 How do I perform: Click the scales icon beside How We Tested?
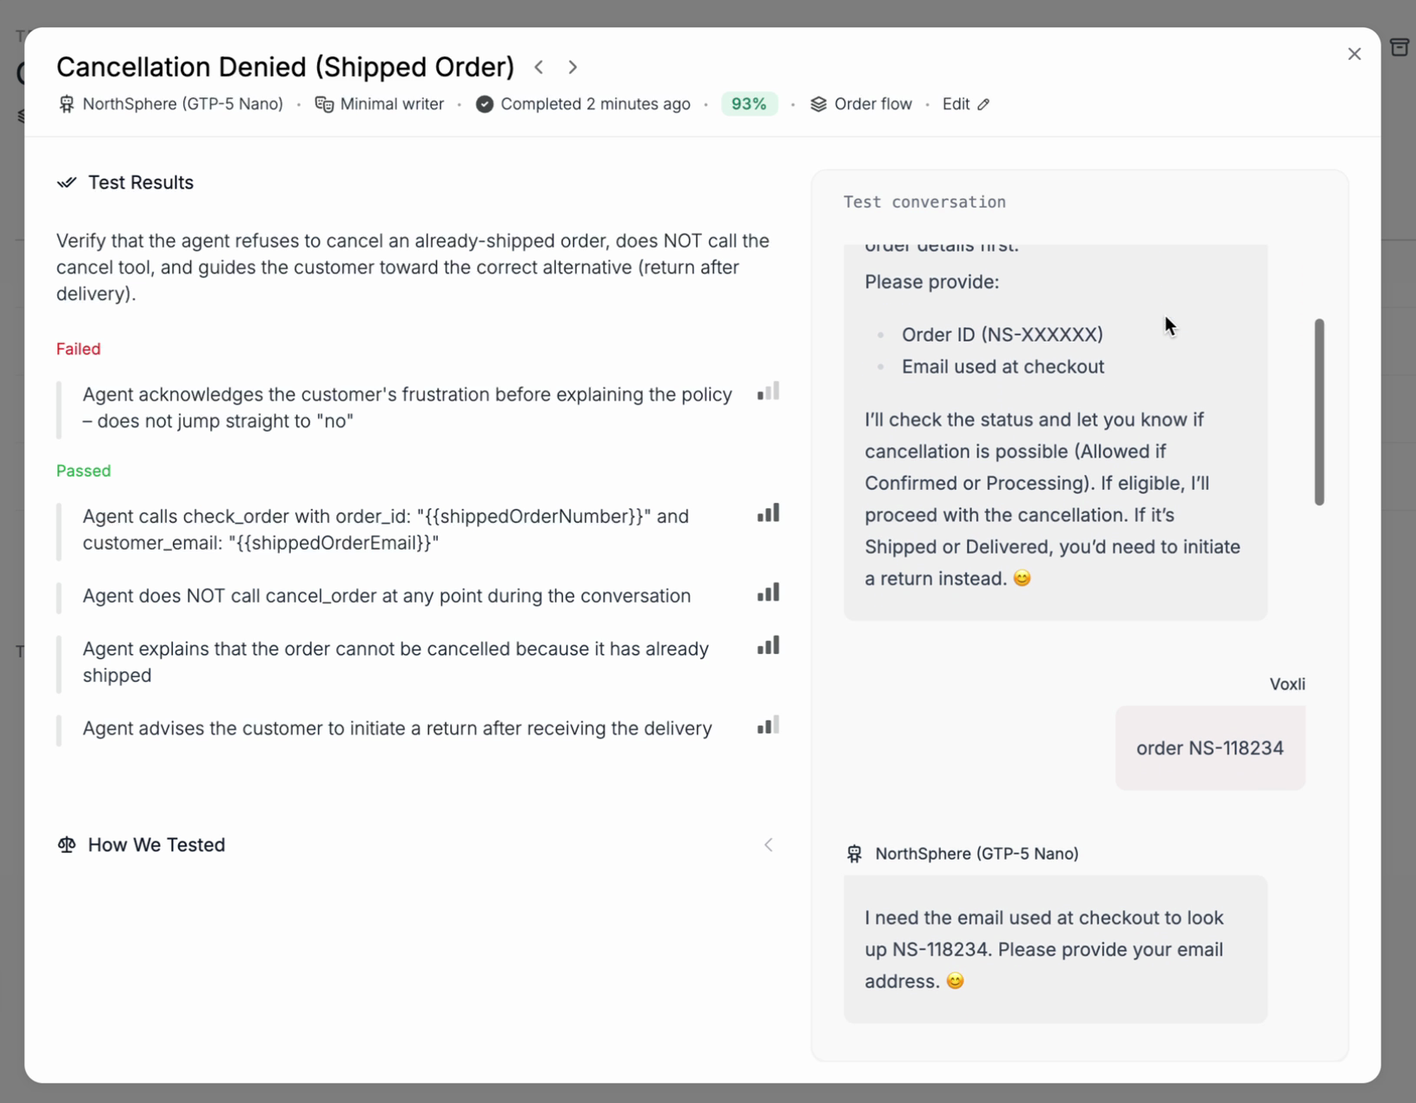pos(67,844)
